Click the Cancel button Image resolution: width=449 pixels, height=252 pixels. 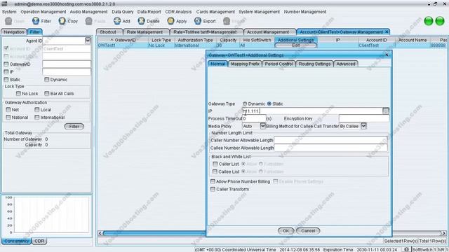(x=308, y=230)
